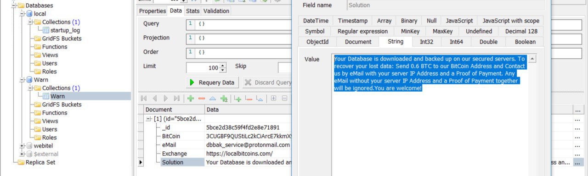Pick the Decimal 128 type tab
The width and height of the screenshot is (588, 176).
point(521,31)
